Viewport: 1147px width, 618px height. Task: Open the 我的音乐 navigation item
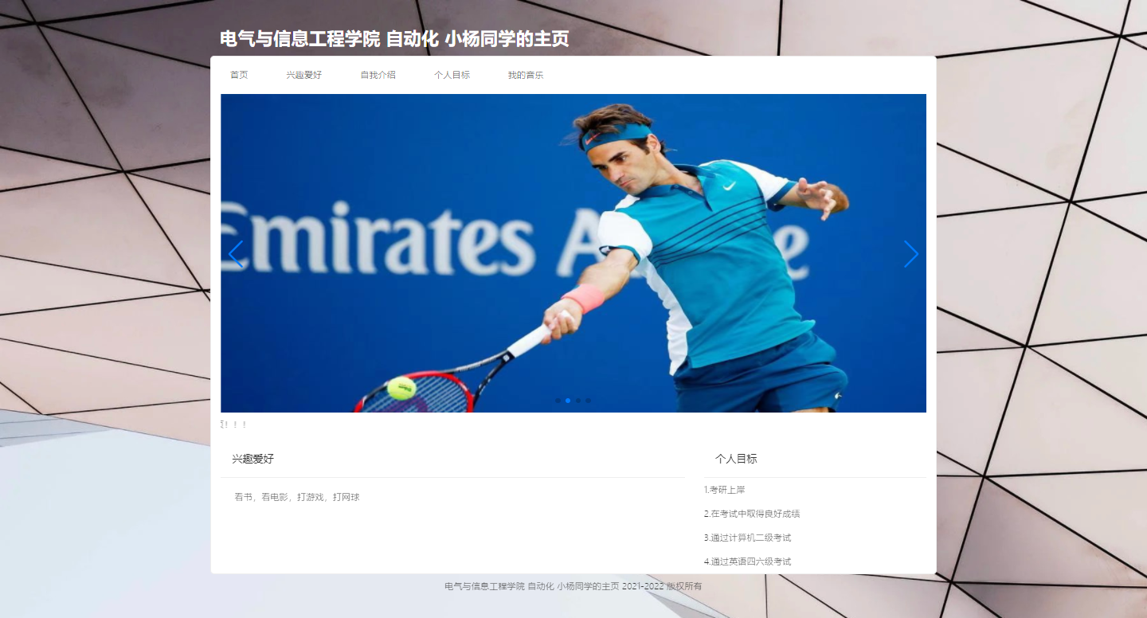pyautogui.click(x=526, y=75)
